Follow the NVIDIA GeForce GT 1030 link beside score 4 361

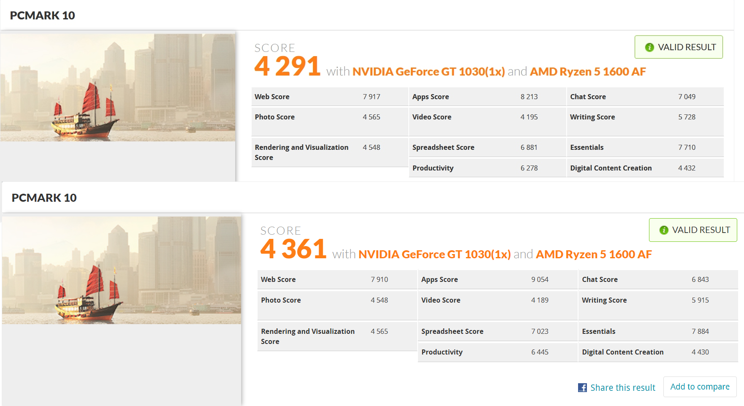tap(434, 254)
